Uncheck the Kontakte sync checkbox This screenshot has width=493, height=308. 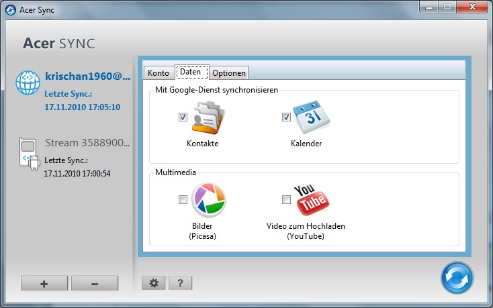coord(183,117)
